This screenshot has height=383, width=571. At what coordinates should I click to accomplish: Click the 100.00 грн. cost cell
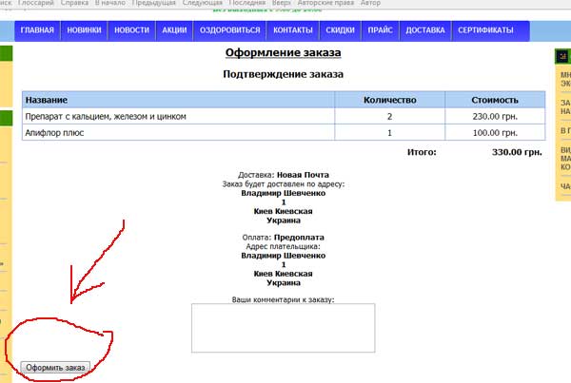tap(495, 133)
